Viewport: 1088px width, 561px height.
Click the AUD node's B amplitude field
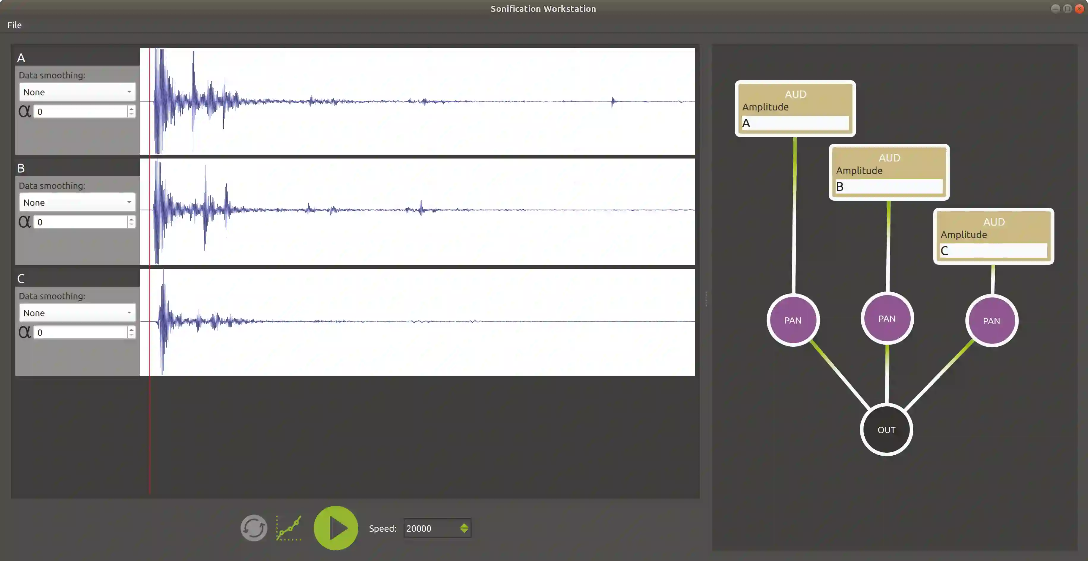[889, 187]
